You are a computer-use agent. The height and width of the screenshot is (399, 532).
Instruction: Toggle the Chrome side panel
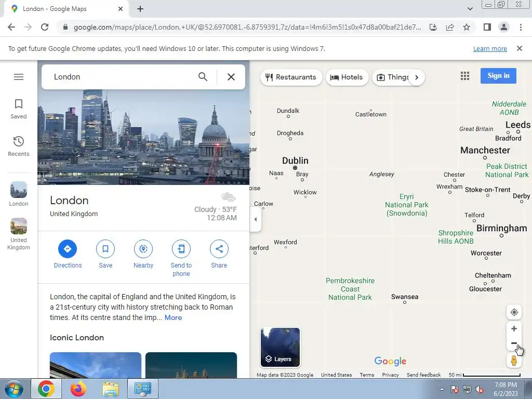(x=487, y=27)
